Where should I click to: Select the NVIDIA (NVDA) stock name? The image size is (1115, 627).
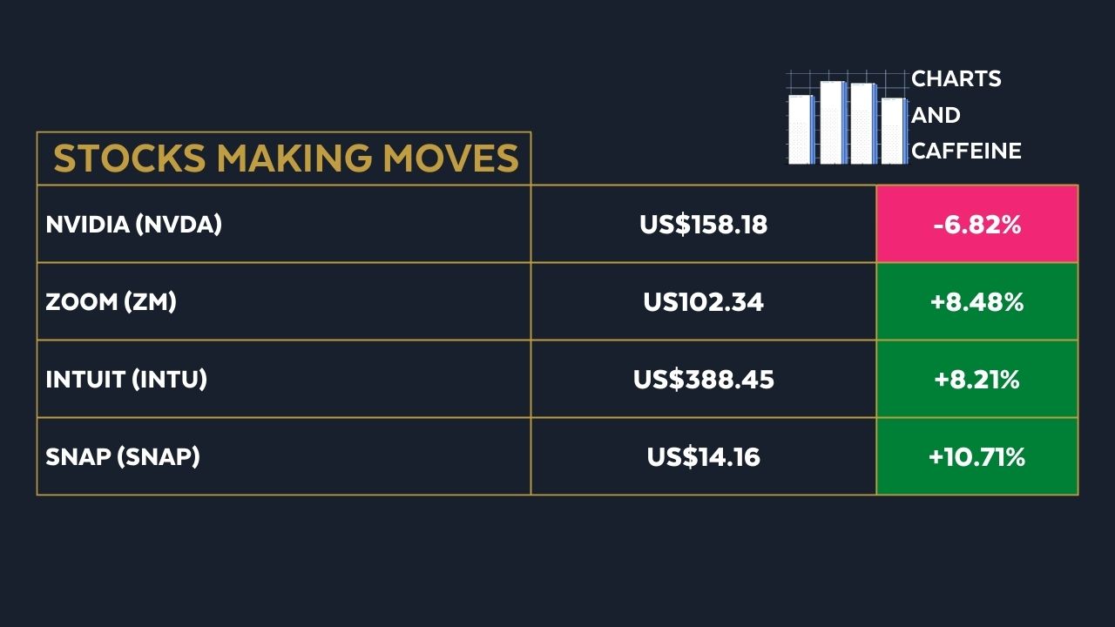[134, 225]
